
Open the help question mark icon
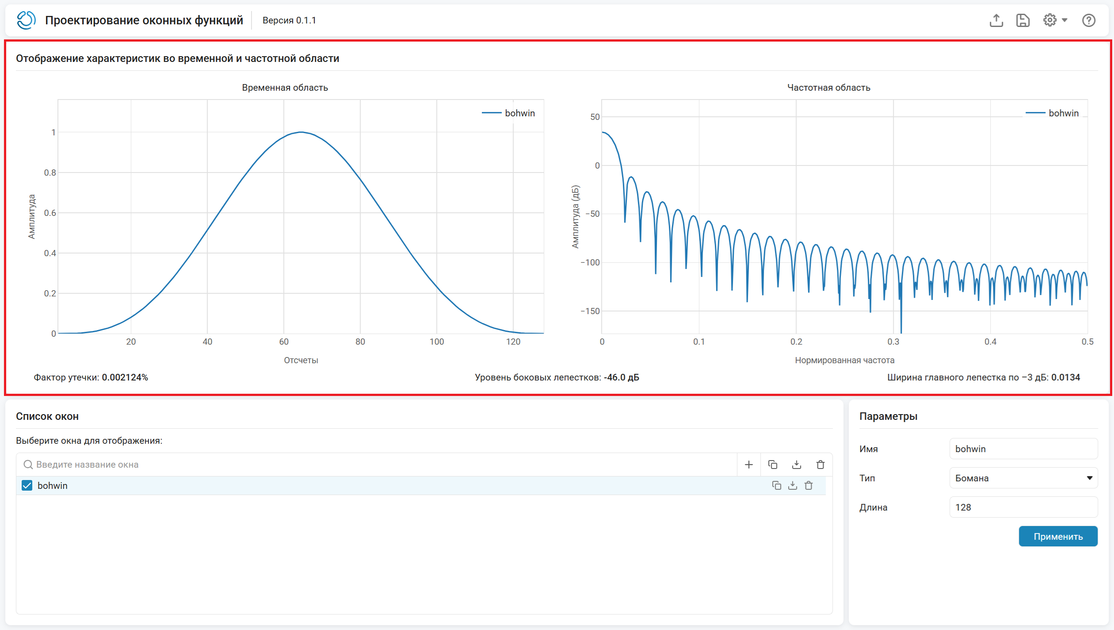(1089, 20)
